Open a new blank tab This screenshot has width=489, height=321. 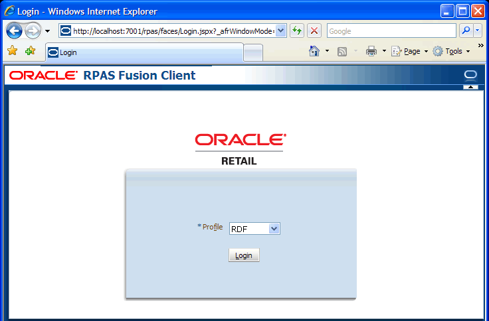[x=253, y=53]
